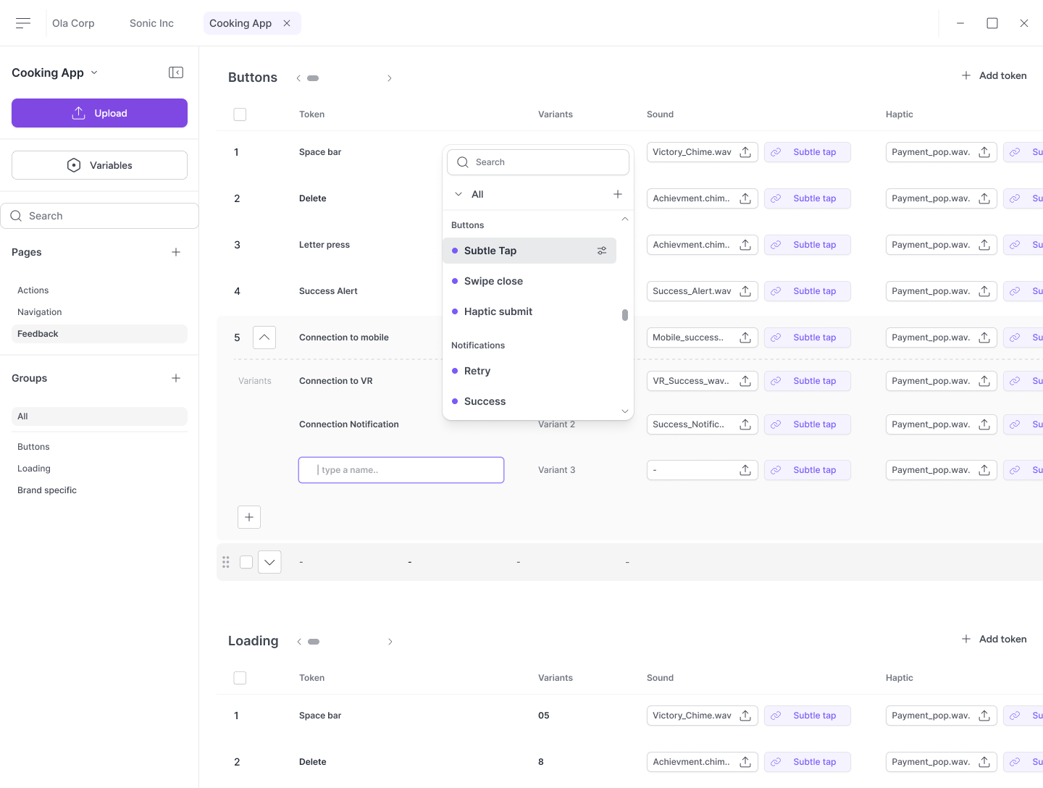Click upload icon for Victory_Chime.wav in Loading section
The image size is (1043, 788).
point(745,716)
